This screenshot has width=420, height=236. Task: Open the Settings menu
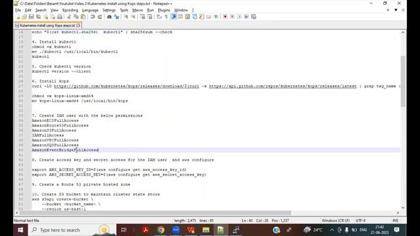pyautogui.click(x=109, y=10)
